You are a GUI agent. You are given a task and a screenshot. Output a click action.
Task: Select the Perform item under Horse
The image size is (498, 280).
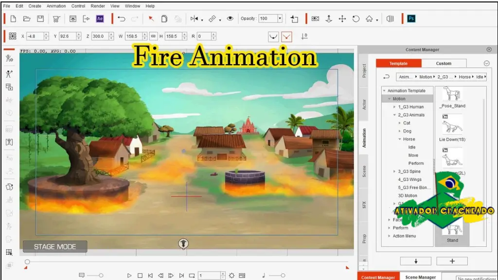coord(416,163)
